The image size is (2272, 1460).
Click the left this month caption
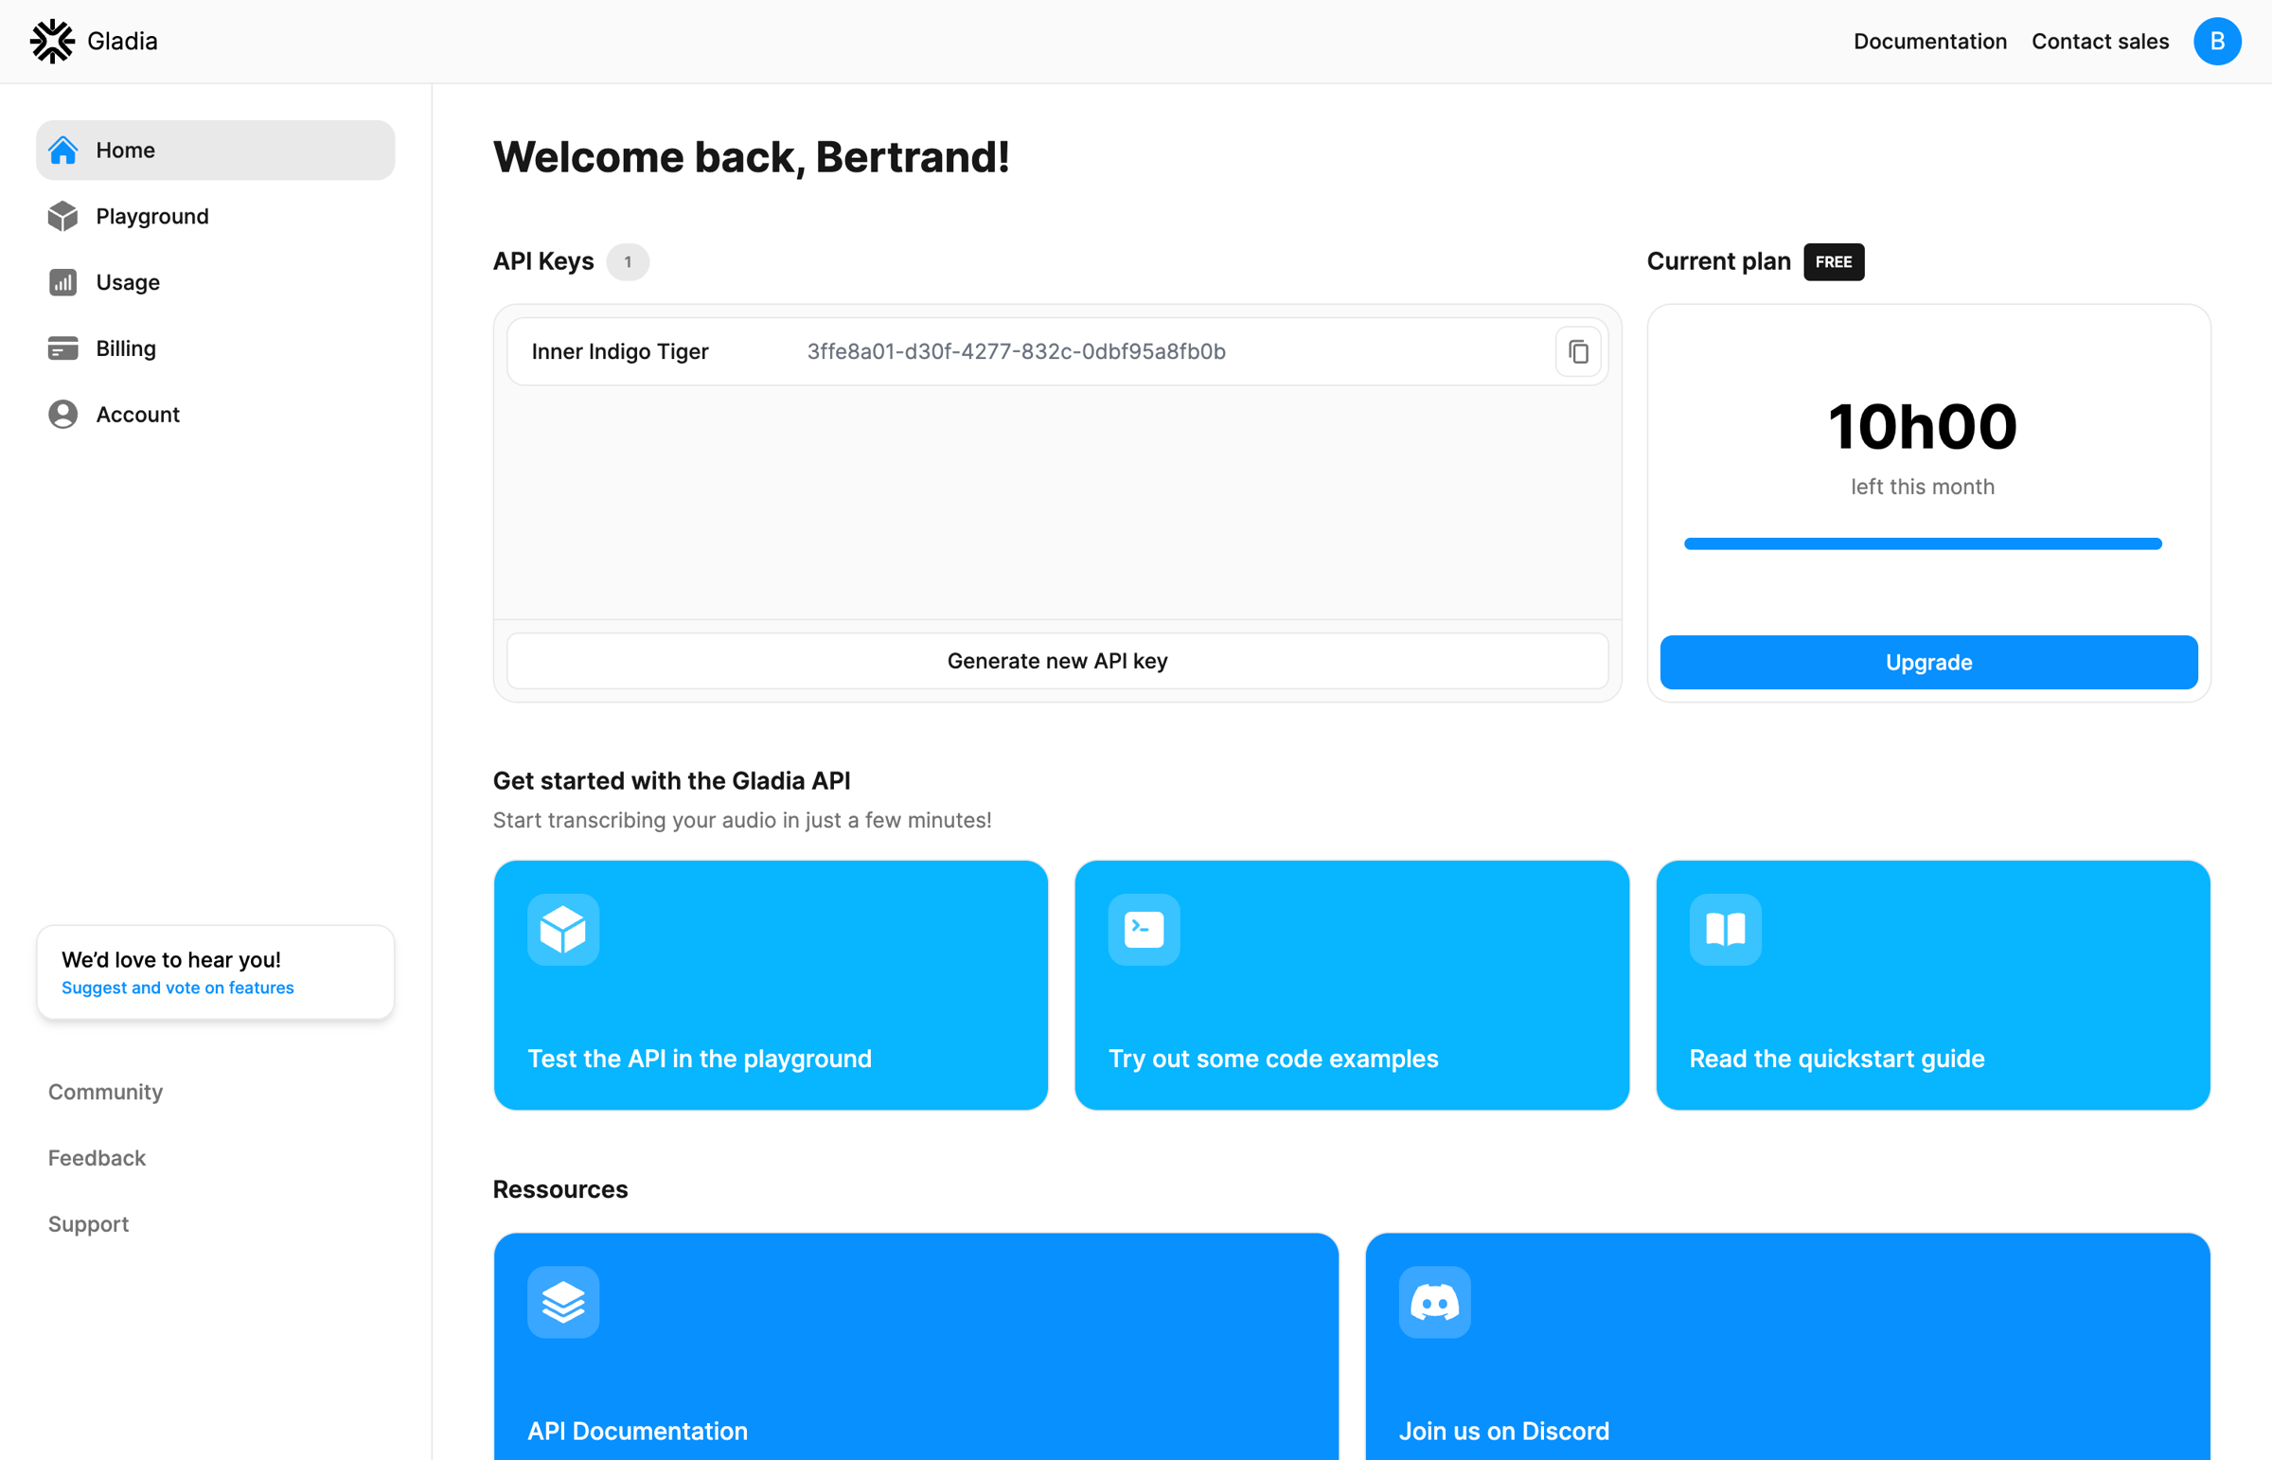1923,487
